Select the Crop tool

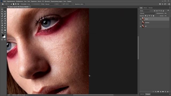(2, 14)
